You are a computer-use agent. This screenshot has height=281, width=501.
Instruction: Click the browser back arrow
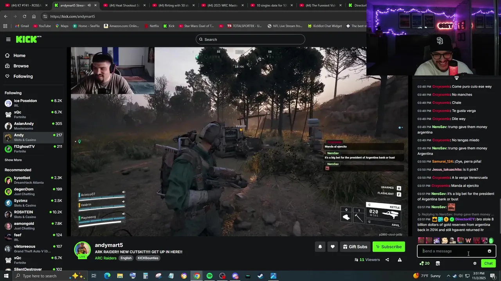point(5,16)
